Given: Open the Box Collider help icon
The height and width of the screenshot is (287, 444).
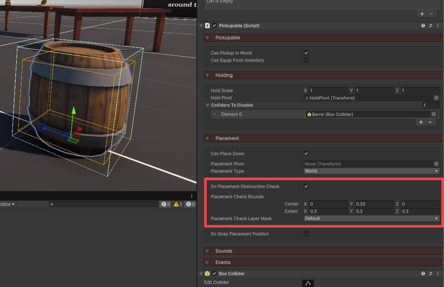Looking at the screenshot, I should [x=423, y=274].
